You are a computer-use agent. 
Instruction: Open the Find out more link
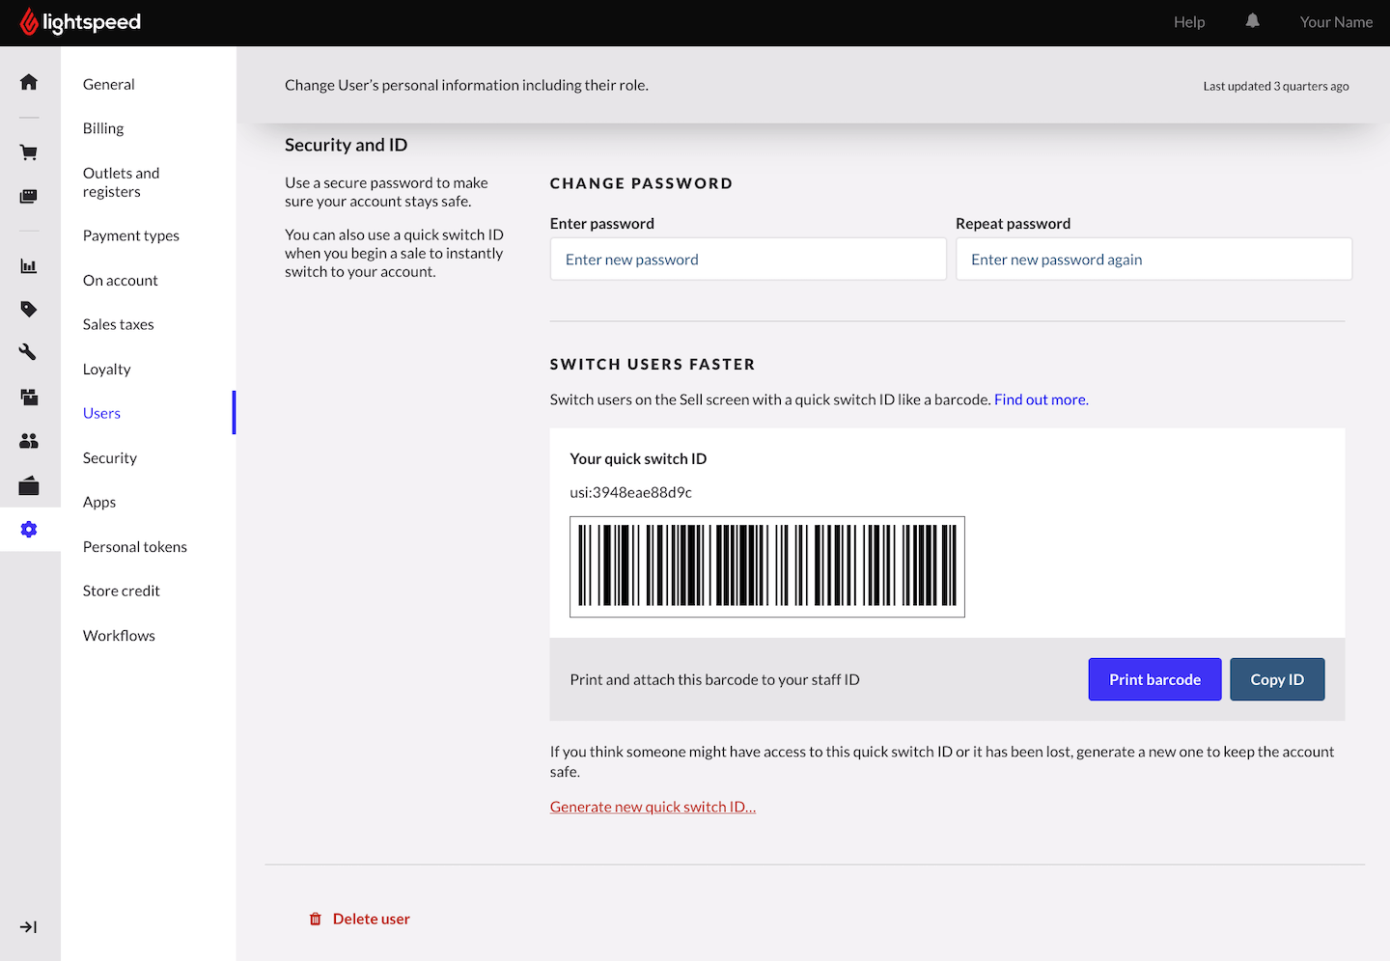click(x=1041, y=398)
